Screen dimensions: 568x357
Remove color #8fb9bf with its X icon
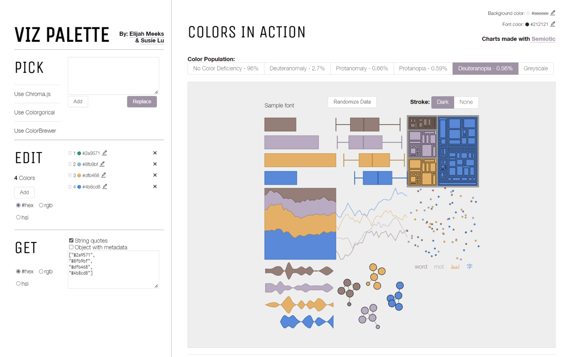coord(155,164)
